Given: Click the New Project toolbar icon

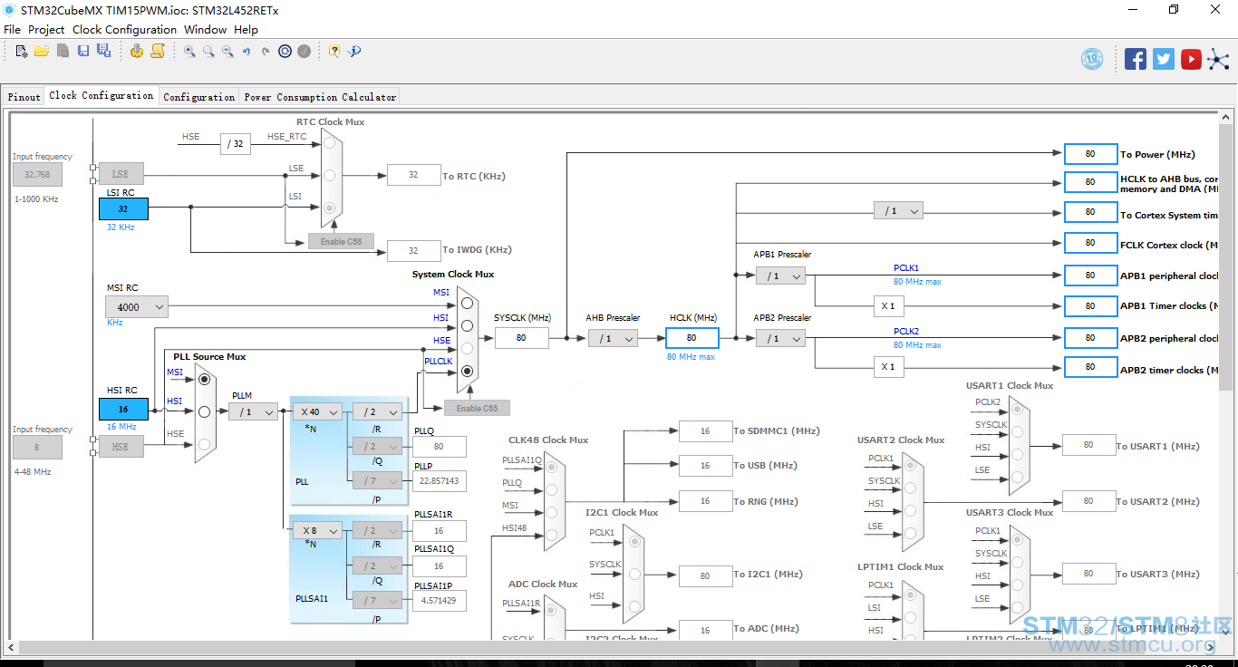Looking at the screenshot, I should point(22,52).
